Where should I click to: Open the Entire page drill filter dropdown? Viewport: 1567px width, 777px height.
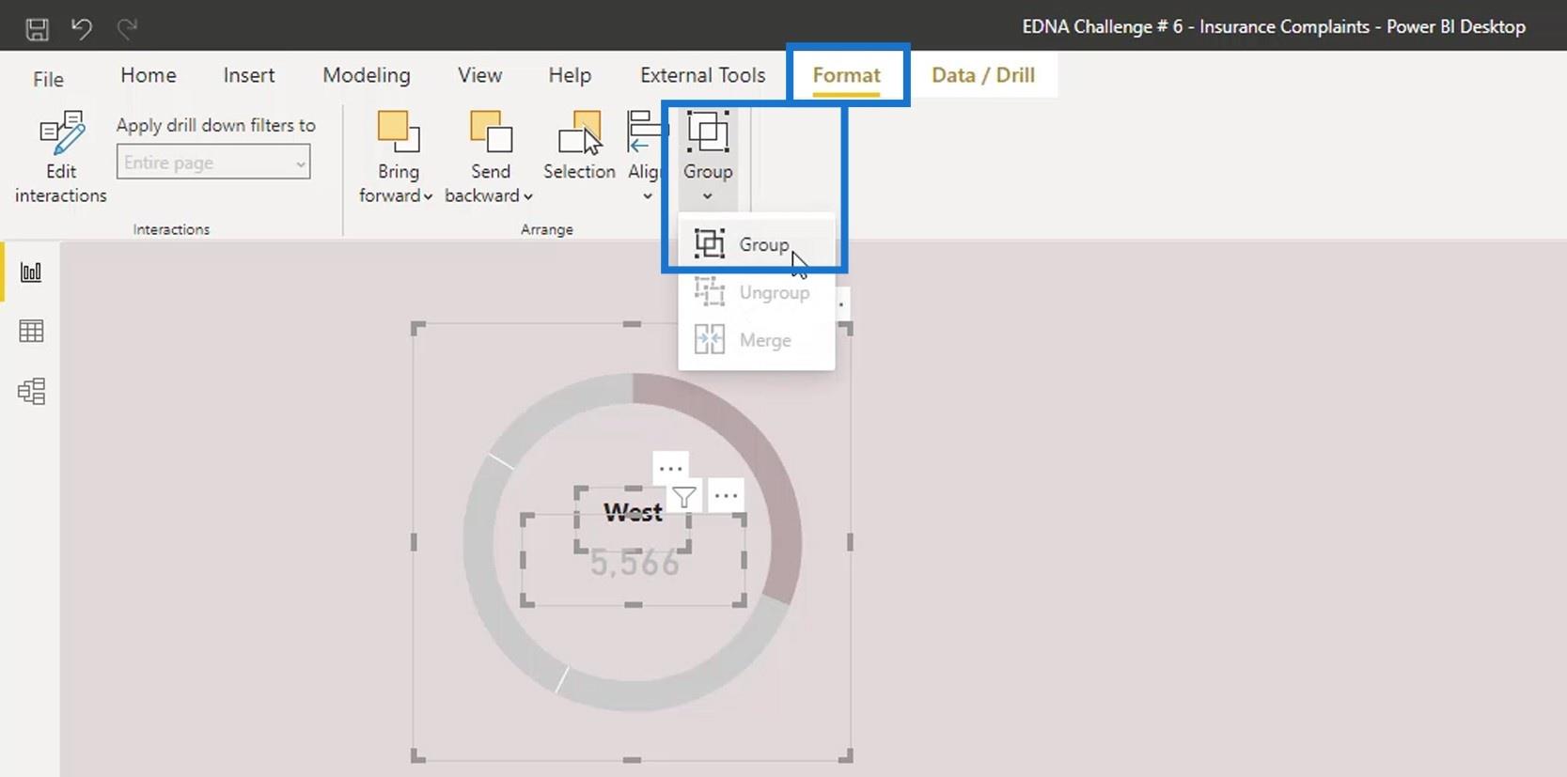pos(213,163)
